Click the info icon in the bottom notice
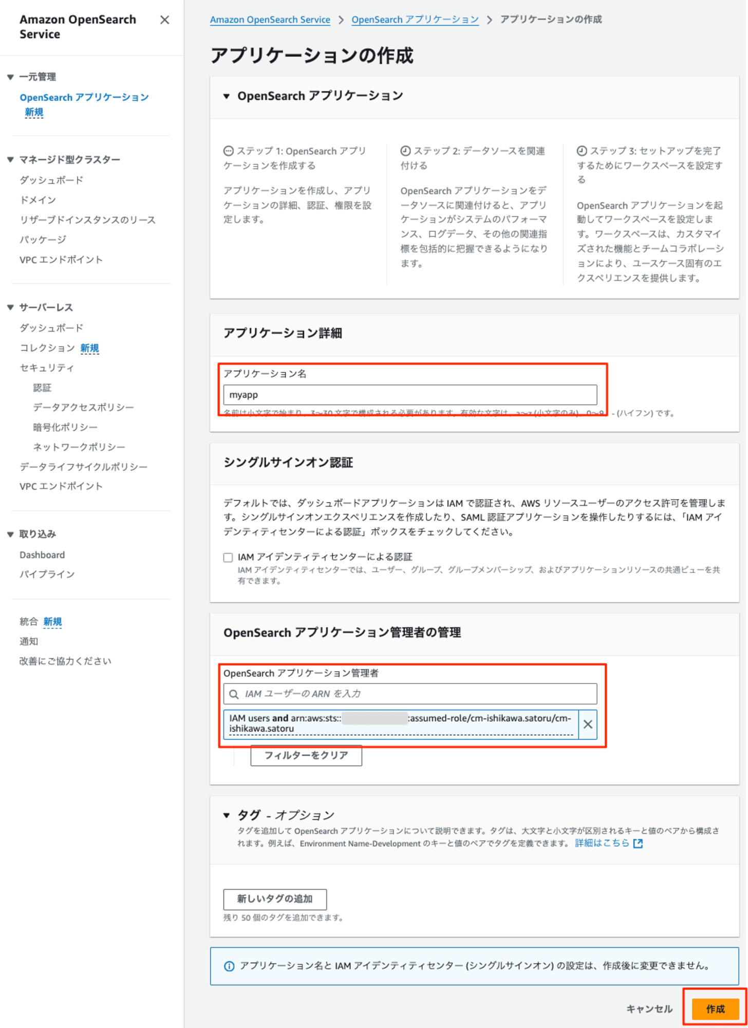This screenshot has width=748, height=1028. [229, 966]
